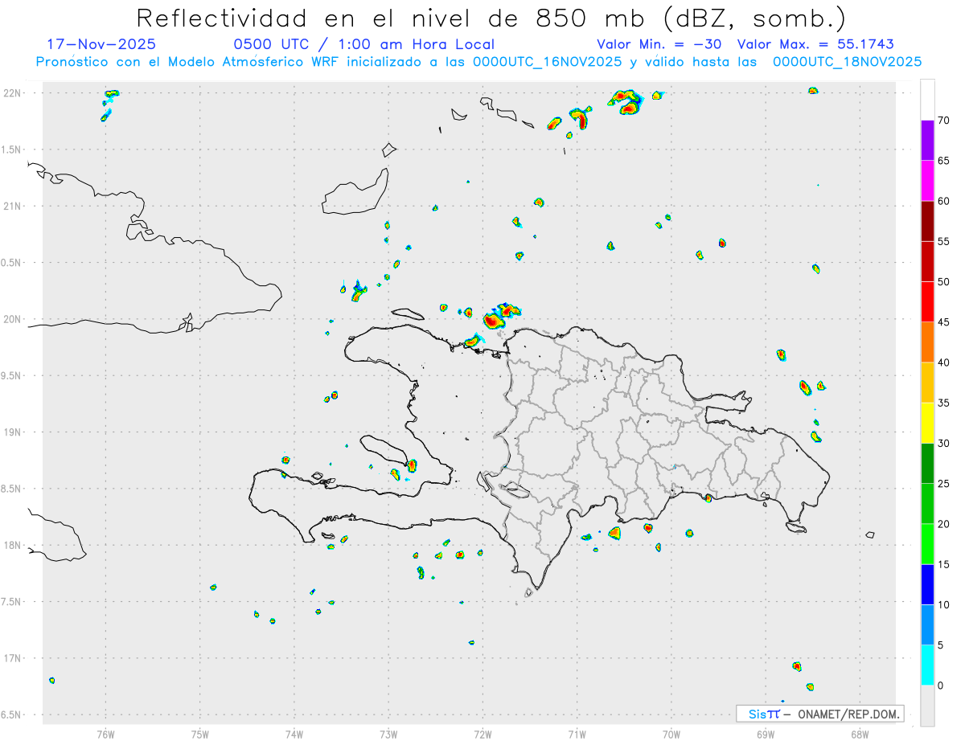The height and width of the screenshot is (745, 965).
Task: Pick the cyan 0–5 dBZ colorbar segment
Action: tap(927, 665)
